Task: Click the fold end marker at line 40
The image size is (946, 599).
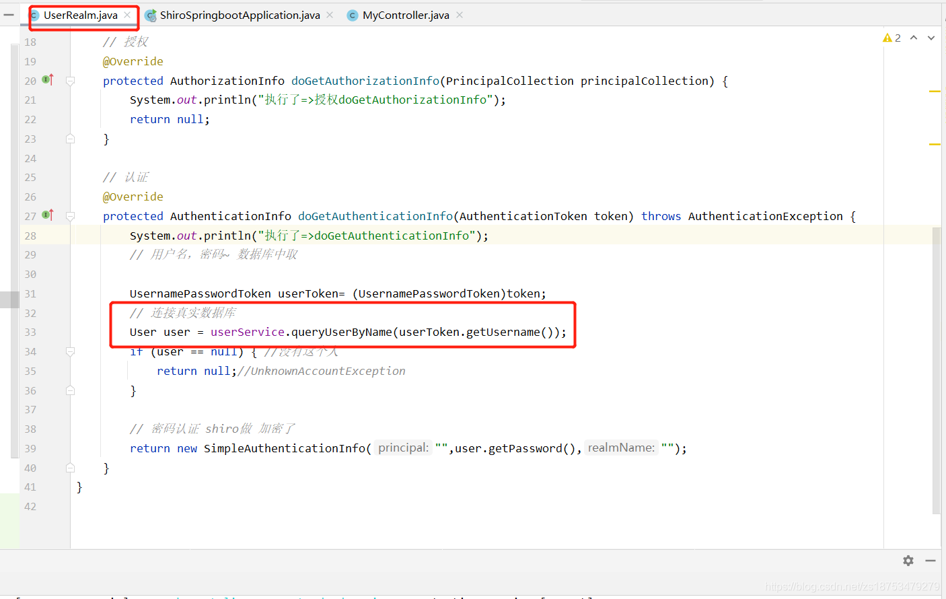Action: 70,468
